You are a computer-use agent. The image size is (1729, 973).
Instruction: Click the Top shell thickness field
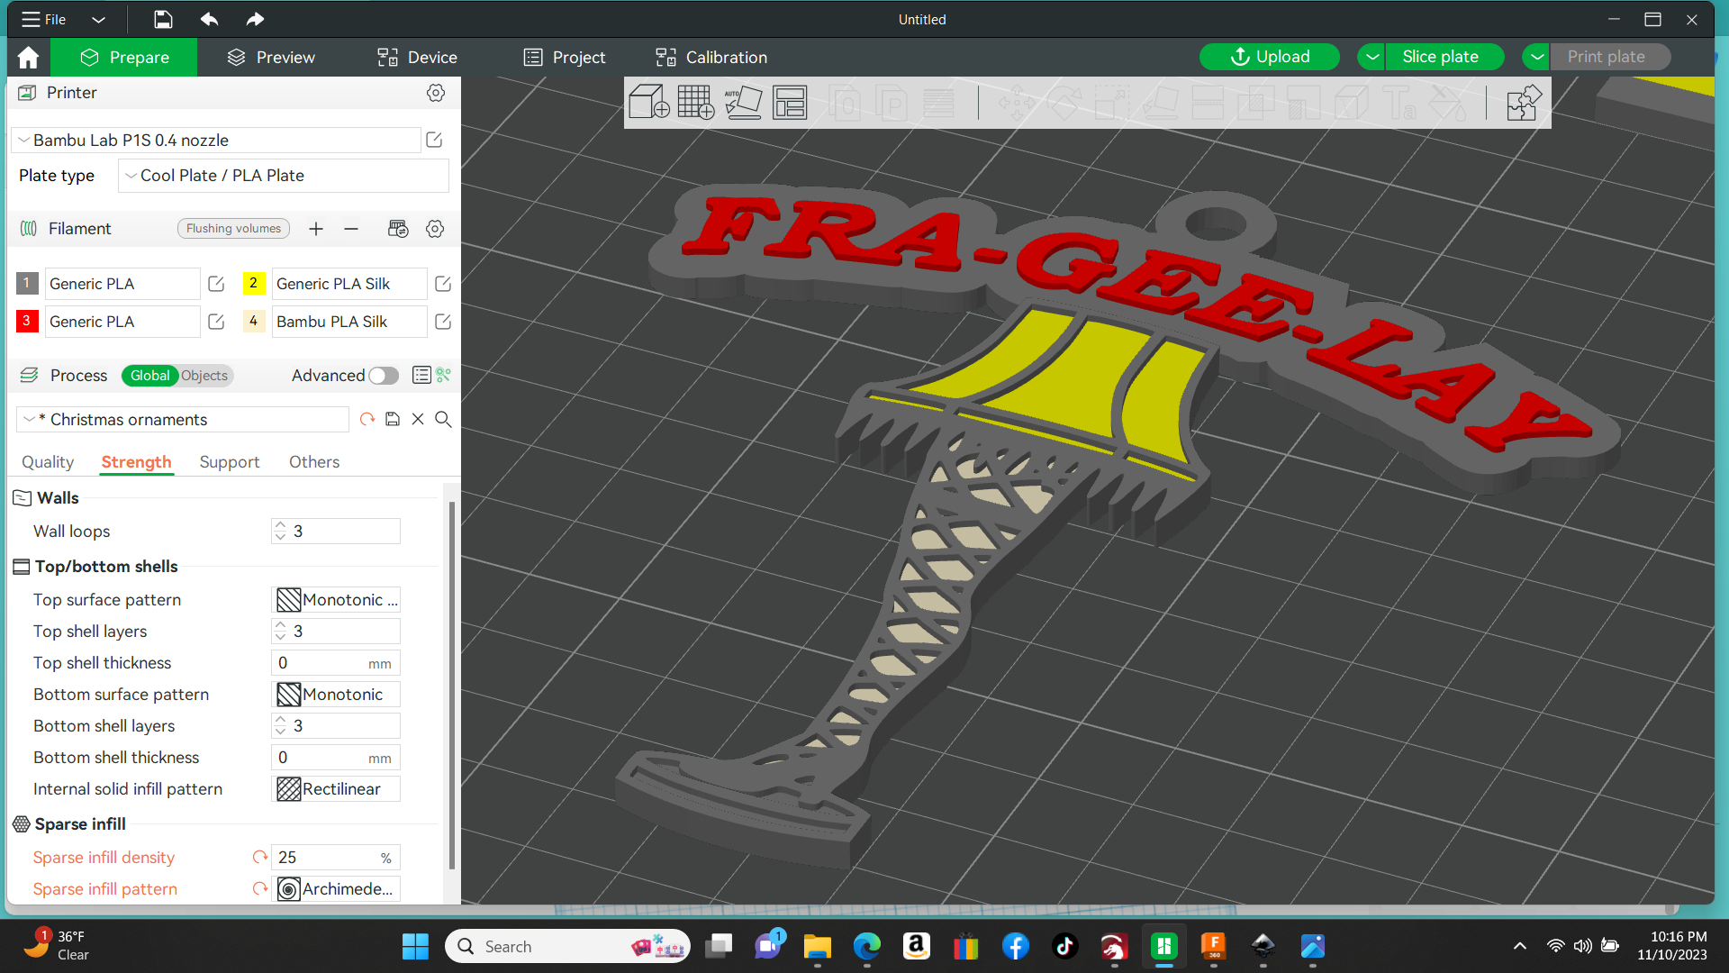click(x=336, y=663)
